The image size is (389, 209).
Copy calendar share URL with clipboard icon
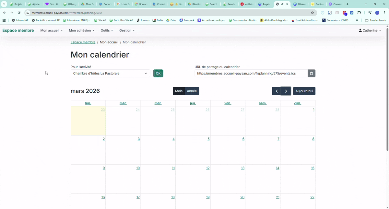click(x=311, y=74)
